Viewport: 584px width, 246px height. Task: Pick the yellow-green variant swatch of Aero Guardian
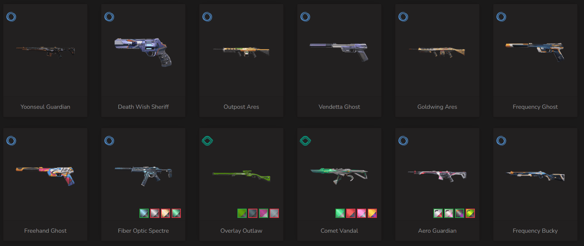470,213
